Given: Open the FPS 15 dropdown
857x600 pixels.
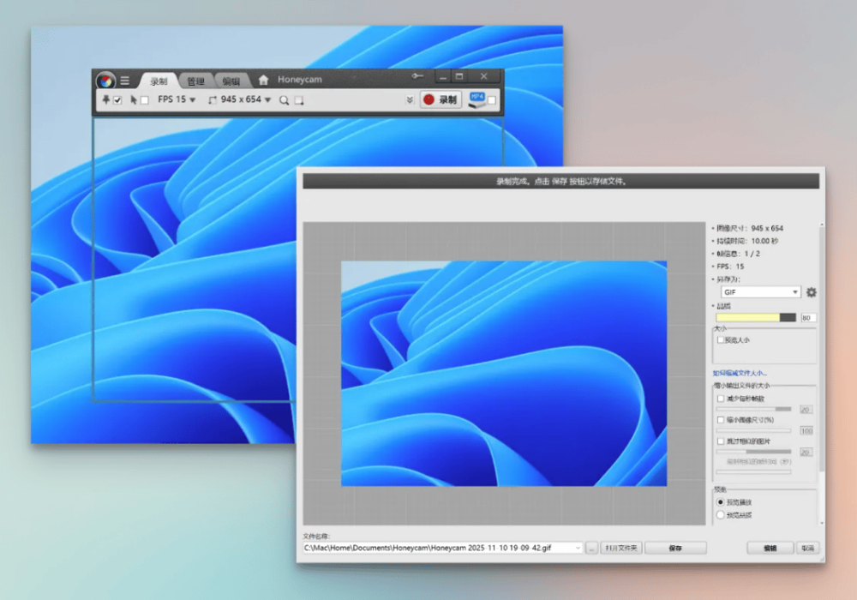Looking at the screenshot, I should pyautogui.click(x=177, y=99).
